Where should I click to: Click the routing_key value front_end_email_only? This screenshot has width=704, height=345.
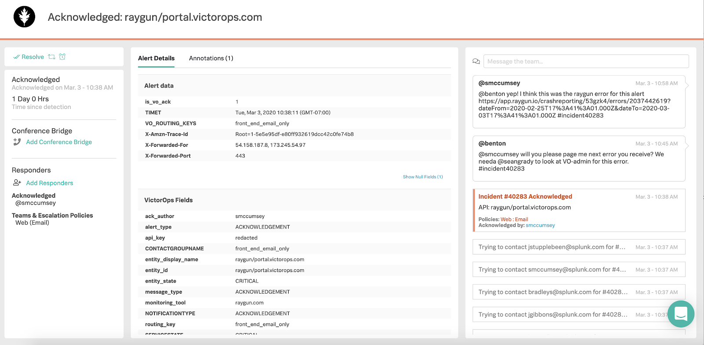click(x=262, y=324)
